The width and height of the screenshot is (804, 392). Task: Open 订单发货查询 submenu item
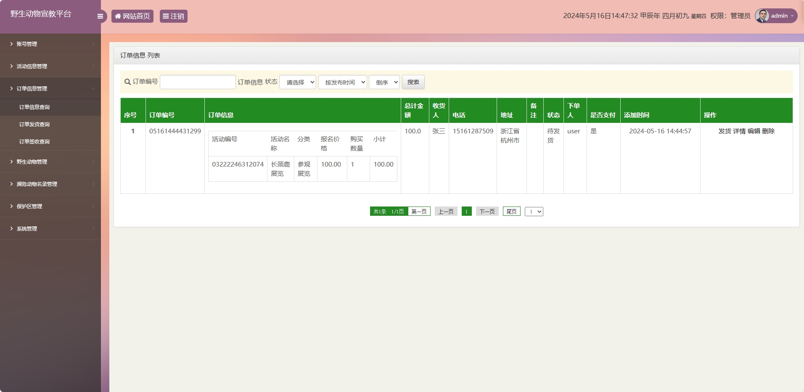pyautogui.click(x=34, y=124)
